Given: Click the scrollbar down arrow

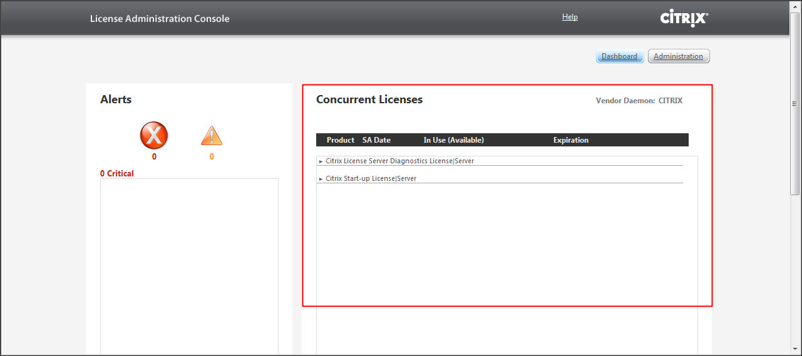Looking at the screenshot, I should pos(795,349).
